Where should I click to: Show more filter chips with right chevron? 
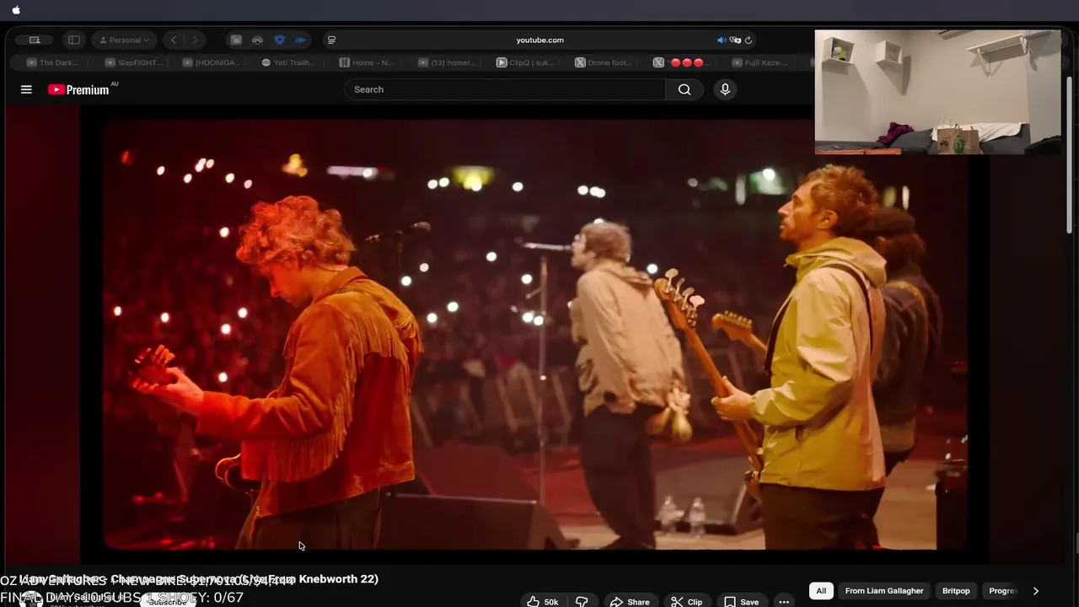pos(1035,591)
